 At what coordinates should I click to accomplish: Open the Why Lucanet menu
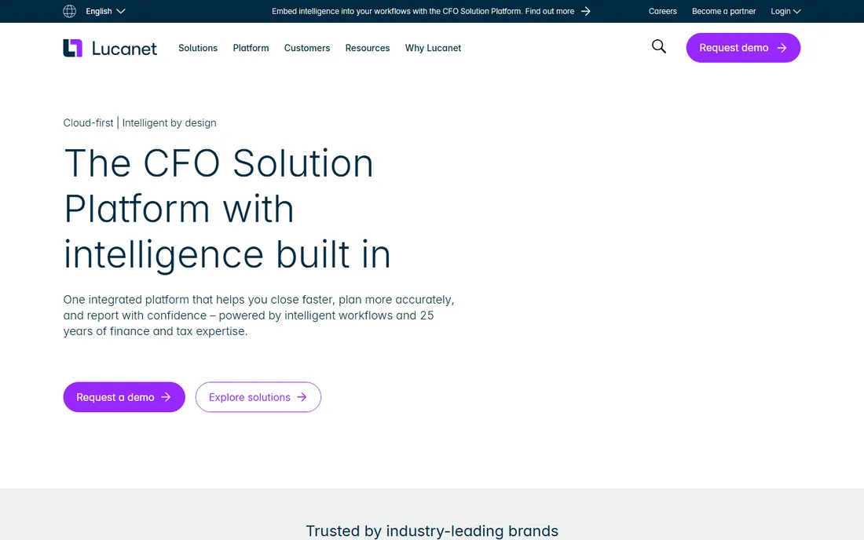[433, 48]
